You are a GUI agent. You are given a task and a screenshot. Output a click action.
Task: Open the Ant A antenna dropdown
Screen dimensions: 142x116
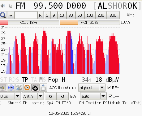tap(33, 96)
